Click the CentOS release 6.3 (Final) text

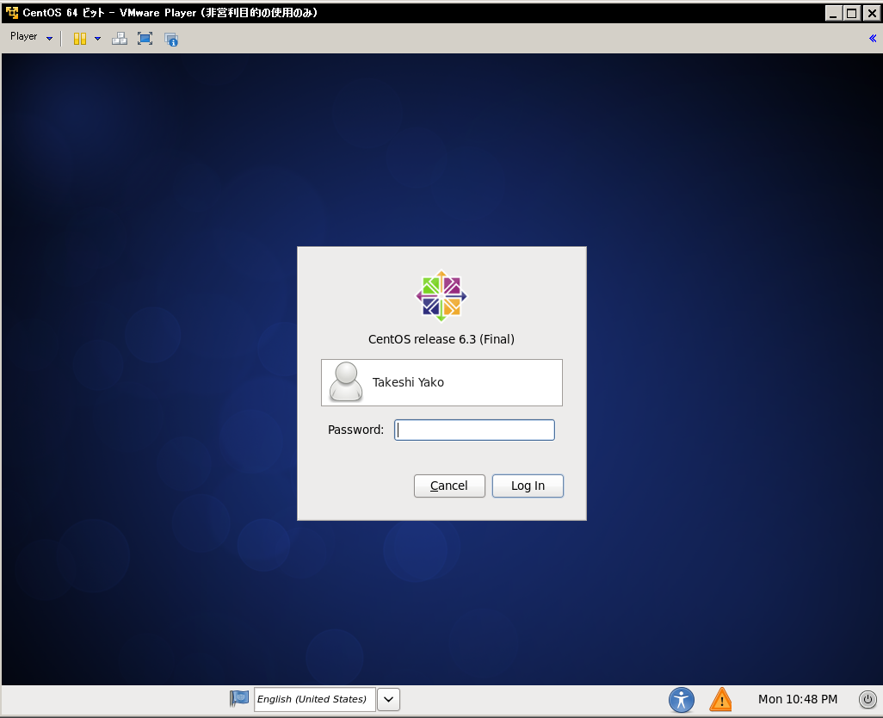click(x=441, y=339)
